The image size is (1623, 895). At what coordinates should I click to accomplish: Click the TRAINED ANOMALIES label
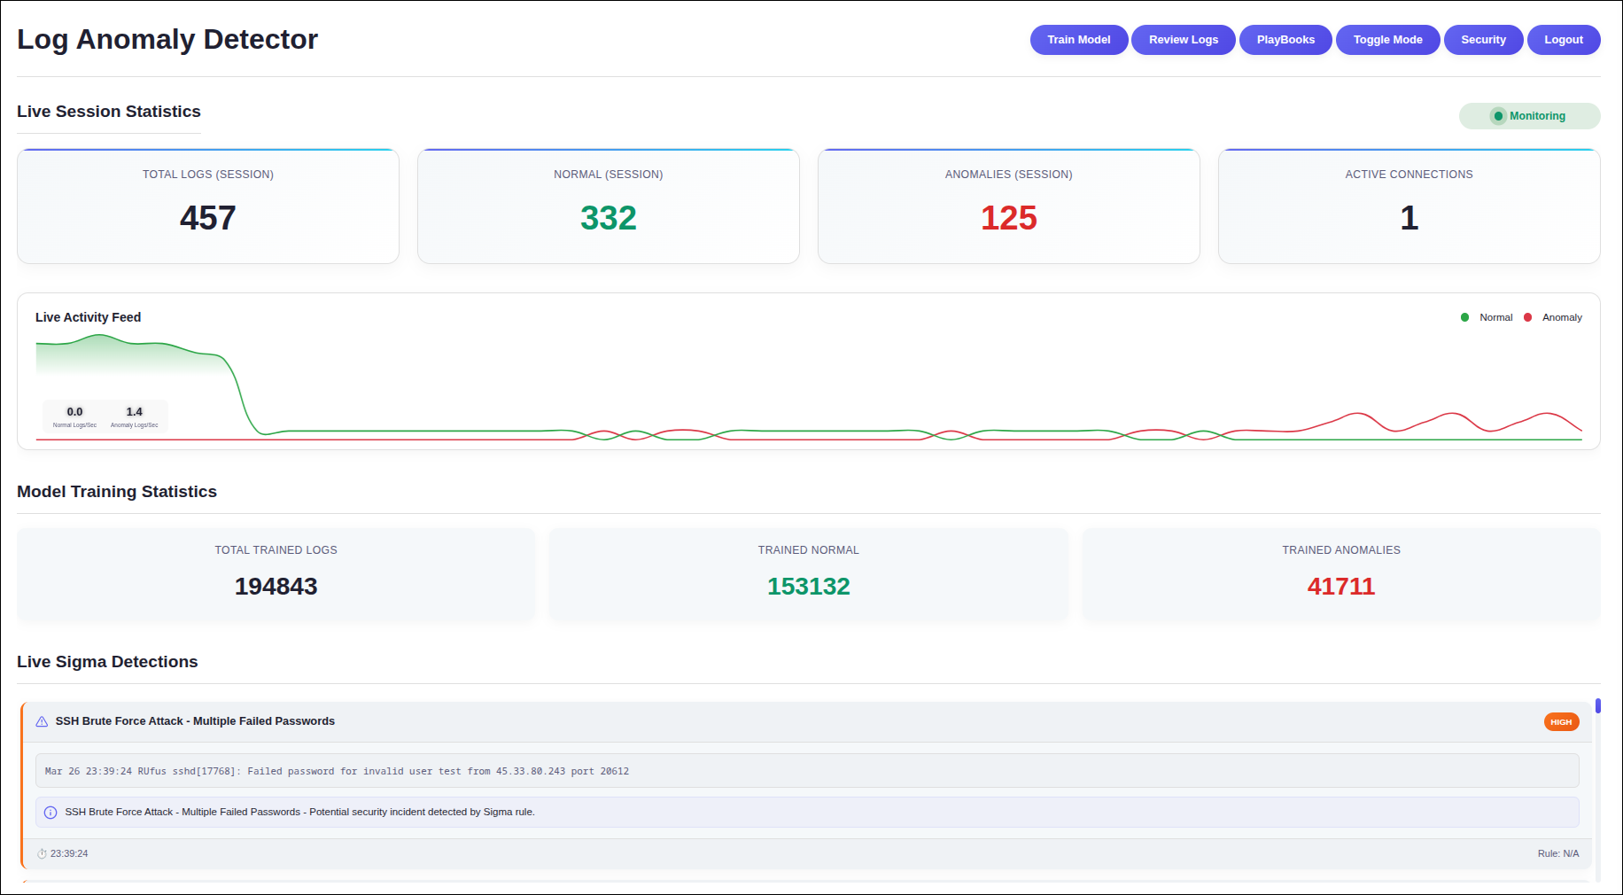click(1340, 550)
